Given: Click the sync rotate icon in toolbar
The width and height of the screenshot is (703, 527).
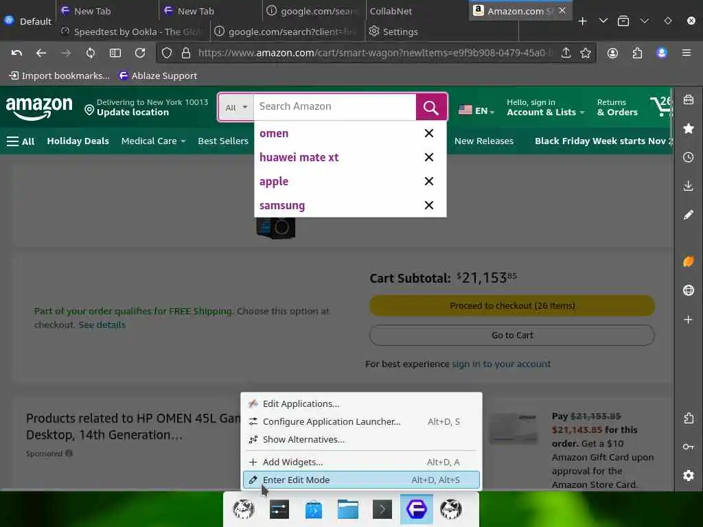Looking at the screenshot, I should [x=91, y=53].
